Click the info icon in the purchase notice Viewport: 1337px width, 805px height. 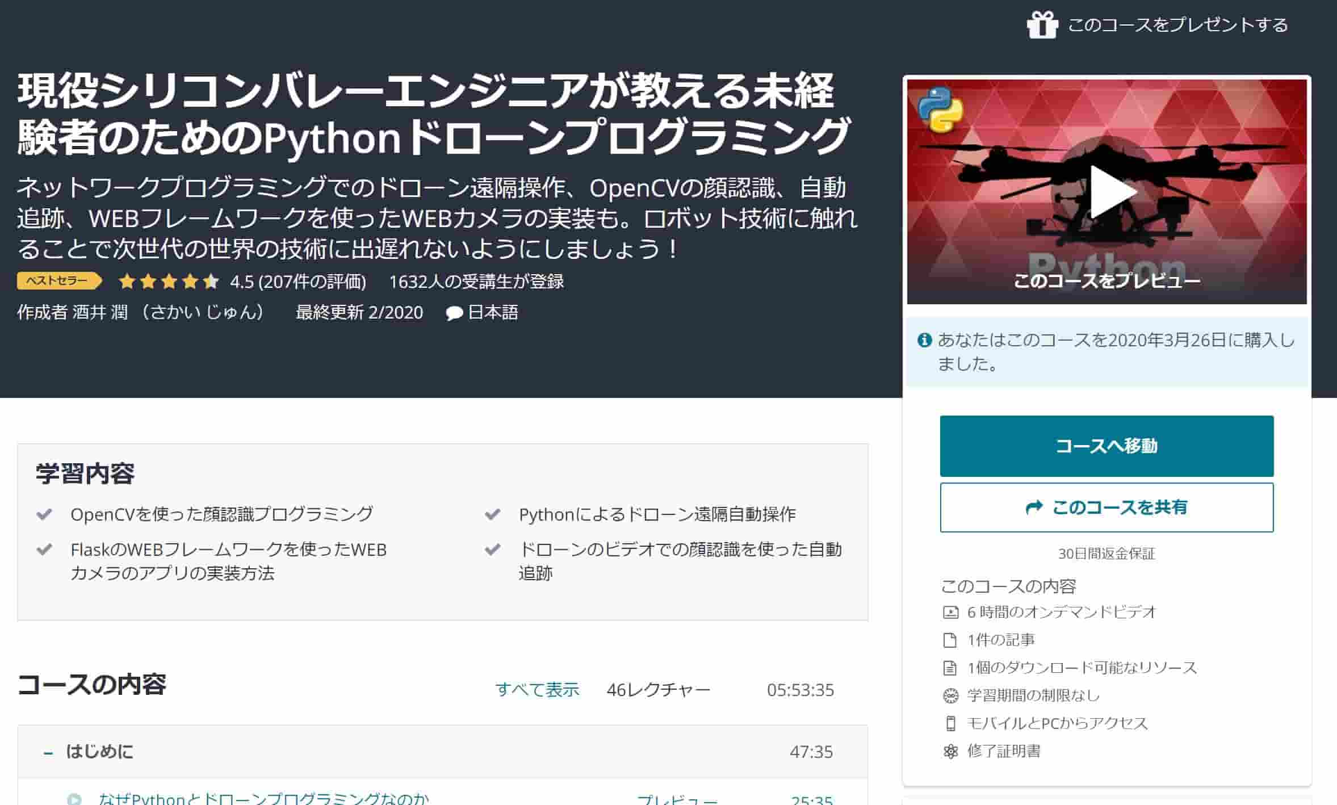click(924, 340)
